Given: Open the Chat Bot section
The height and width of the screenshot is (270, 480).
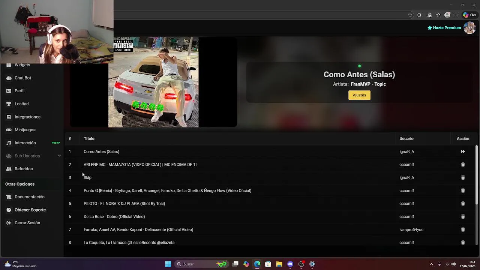Looking at the screenshot, I should point(23,78).
